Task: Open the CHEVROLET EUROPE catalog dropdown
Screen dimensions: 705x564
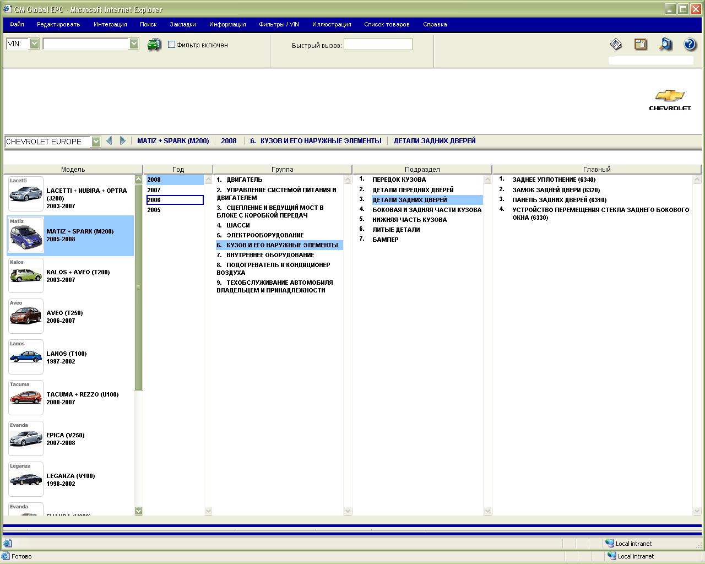Action: click(x=96, y=142)
